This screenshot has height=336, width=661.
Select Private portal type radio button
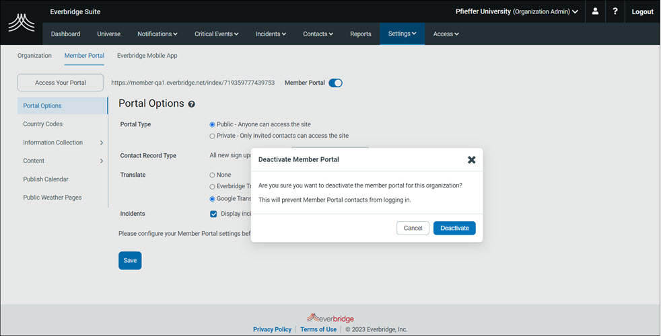212,136
